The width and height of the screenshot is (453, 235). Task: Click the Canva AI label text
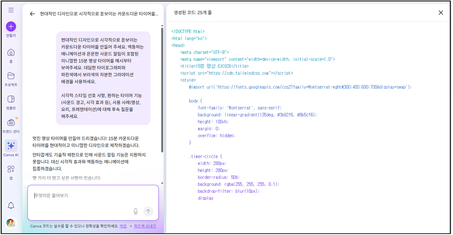coord(11,155)
